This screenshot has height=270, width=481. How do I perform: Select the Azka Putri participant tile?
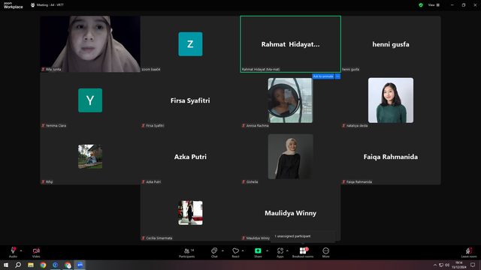pos(190,157)
